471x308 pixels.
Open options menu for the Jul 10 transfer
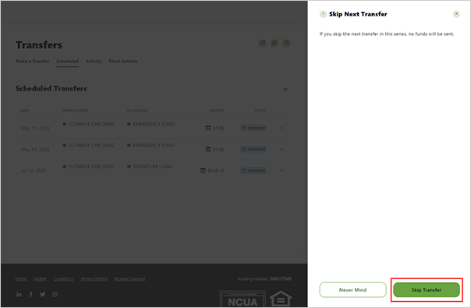click(282, 171)
